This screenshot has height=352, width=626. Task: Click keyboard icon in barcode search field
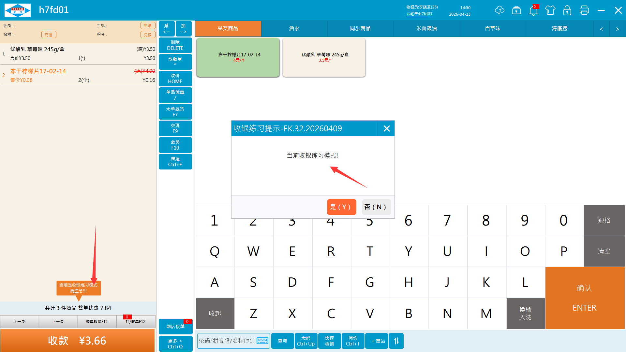262,341
